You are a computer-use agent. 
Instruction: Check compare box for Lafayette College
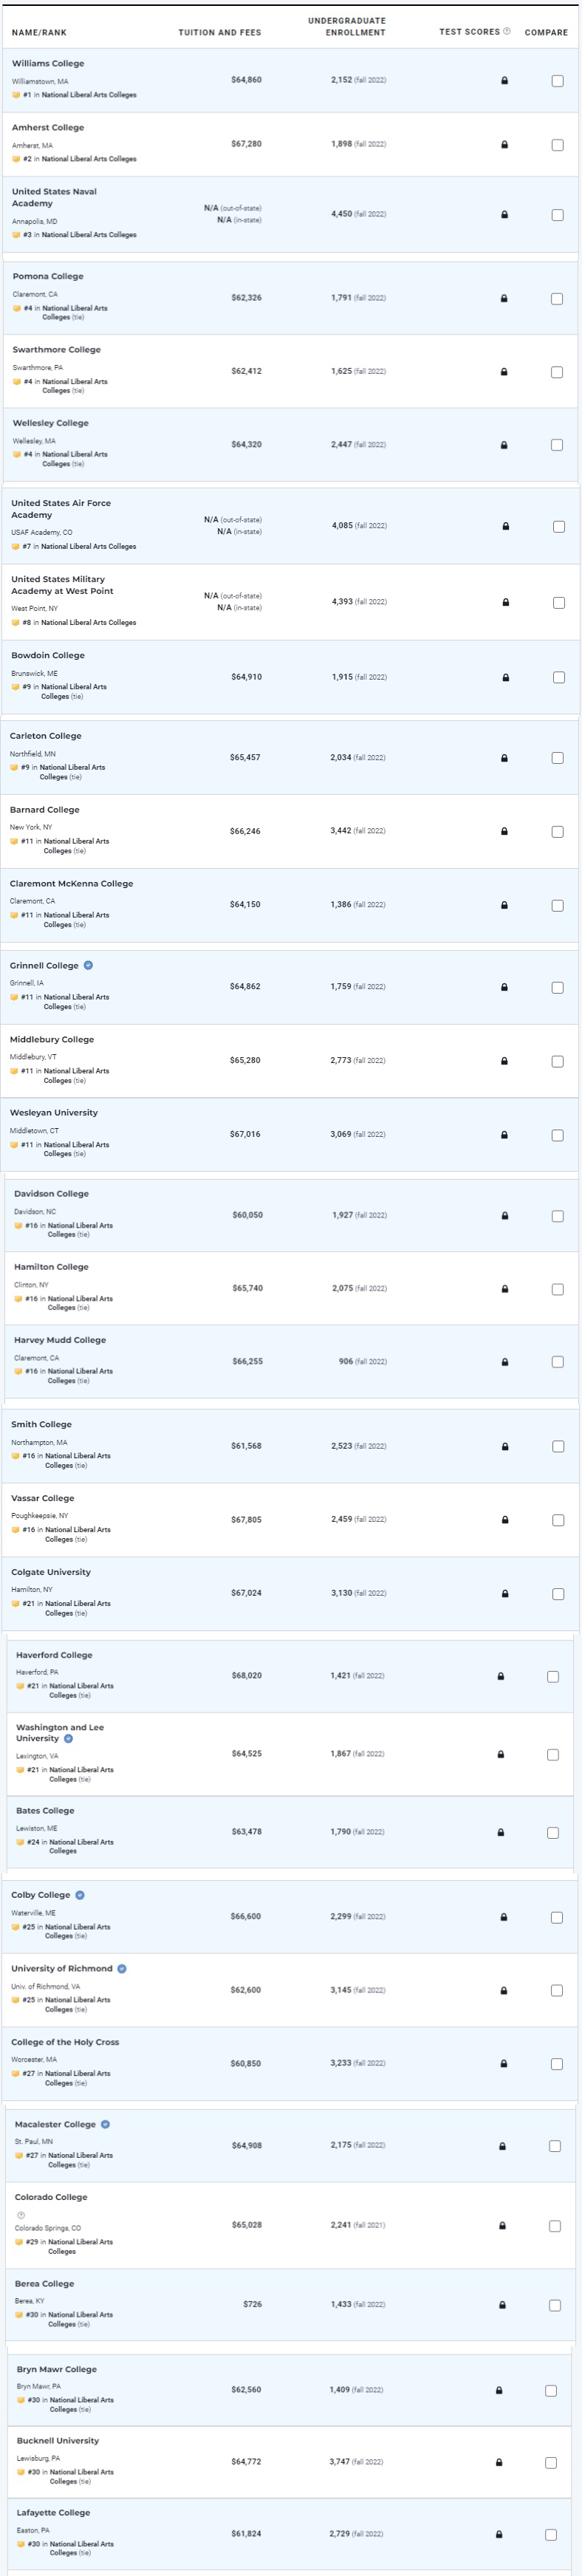pos(551,2534)
